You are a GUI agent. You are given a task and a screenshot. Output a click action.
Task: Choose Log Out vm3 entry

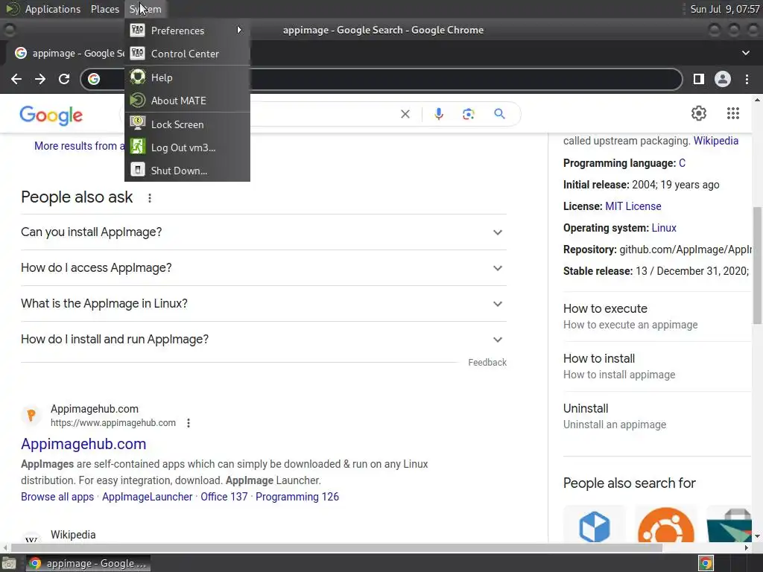(187, 147)
